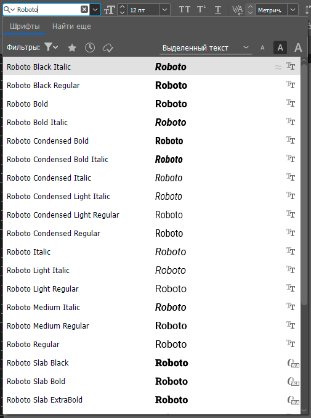
Task: Select Roboto Medium Regular font
Action: pos(151,326)
